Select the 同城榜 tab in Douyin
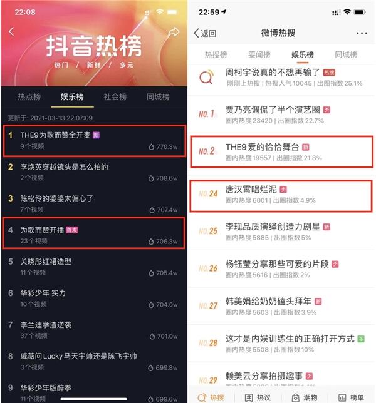The height and width of the screenshot is (403, 376). pyautogui.click(x=158, y=97)
